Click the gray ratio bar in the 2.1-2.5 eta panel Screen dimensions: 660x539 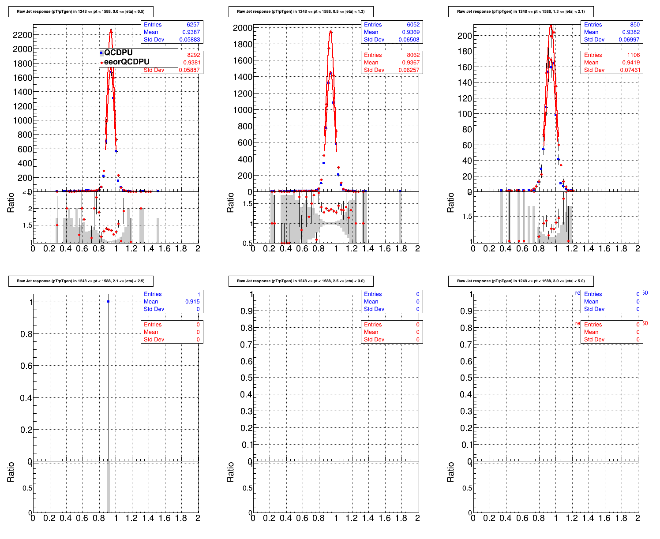click(x=109, y=487)
